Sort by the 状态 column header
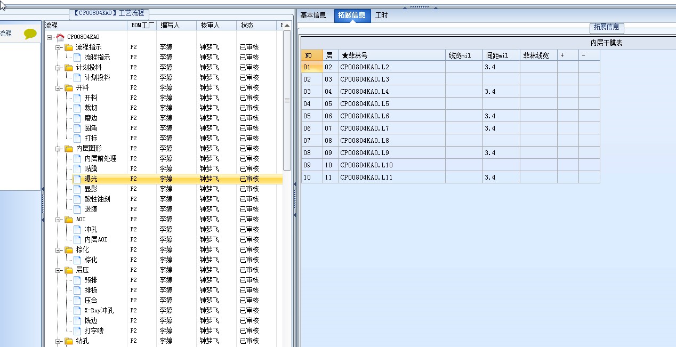The image size is (676, 347). (x=257, y=25)
